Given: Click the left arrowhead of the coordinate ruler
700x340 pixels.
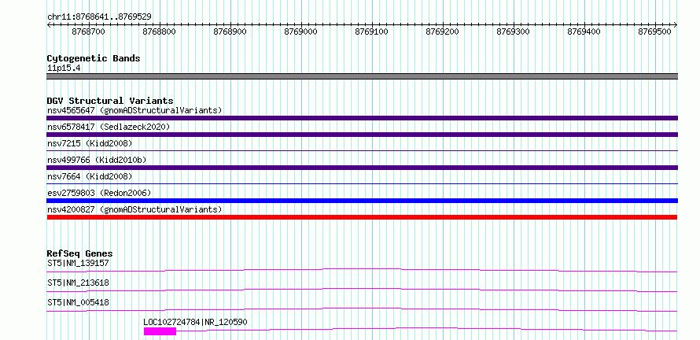Looking at the screenshot, I should 49,24.
